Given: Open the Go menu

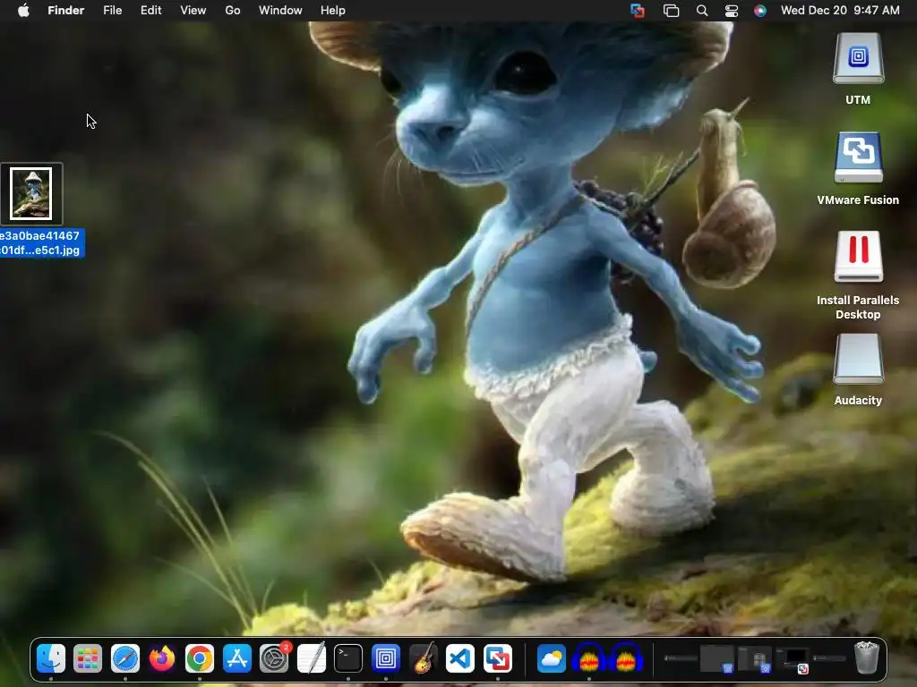Looking at the screenshot, I should [233, 10].
